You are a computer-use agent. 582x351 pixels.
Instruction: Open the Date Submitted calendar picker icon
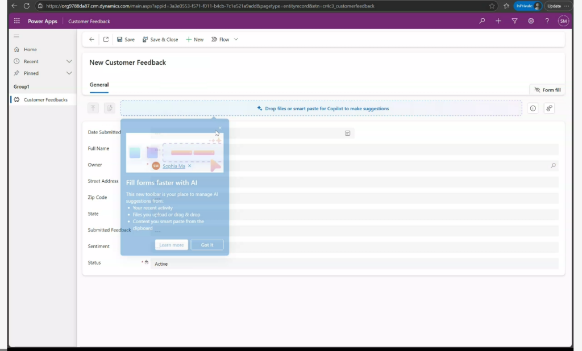point(347,133)
